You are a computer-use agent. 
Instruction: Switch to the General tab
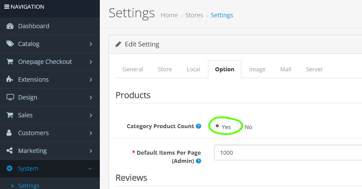[x=133, y=69]
